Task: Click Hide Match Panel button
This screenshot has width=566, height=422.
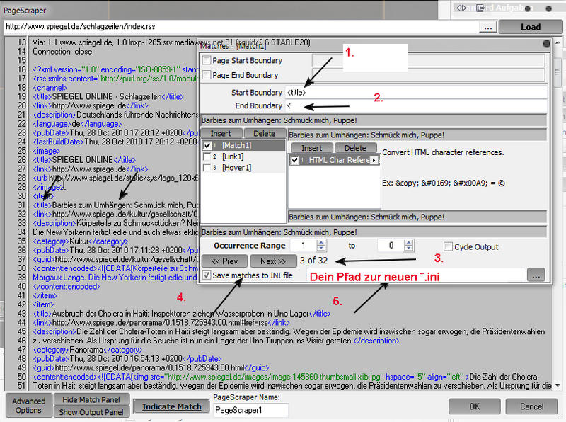Action: (91, 399)
